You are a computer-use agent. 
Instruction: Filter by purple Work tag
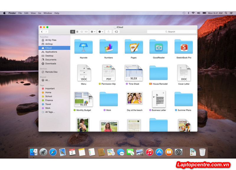54,108
